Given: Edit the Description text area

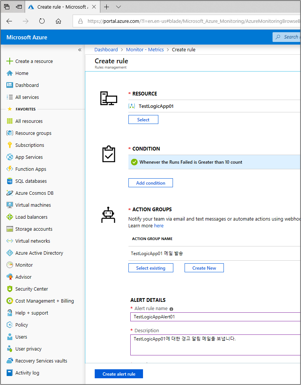Looking at the screenshot, I should 216,345.
